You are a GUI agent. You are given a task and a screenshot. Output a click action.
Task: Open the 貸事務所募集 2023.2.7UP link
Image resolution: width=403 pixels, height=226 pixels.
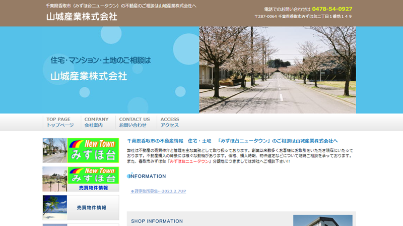coord(158,191)
